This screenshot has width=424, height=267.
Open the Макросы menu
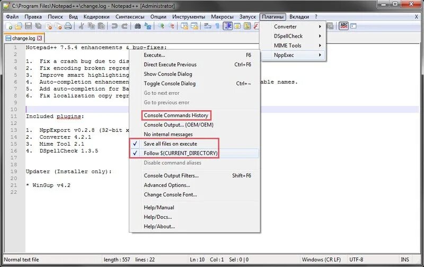tap(222, 17)
